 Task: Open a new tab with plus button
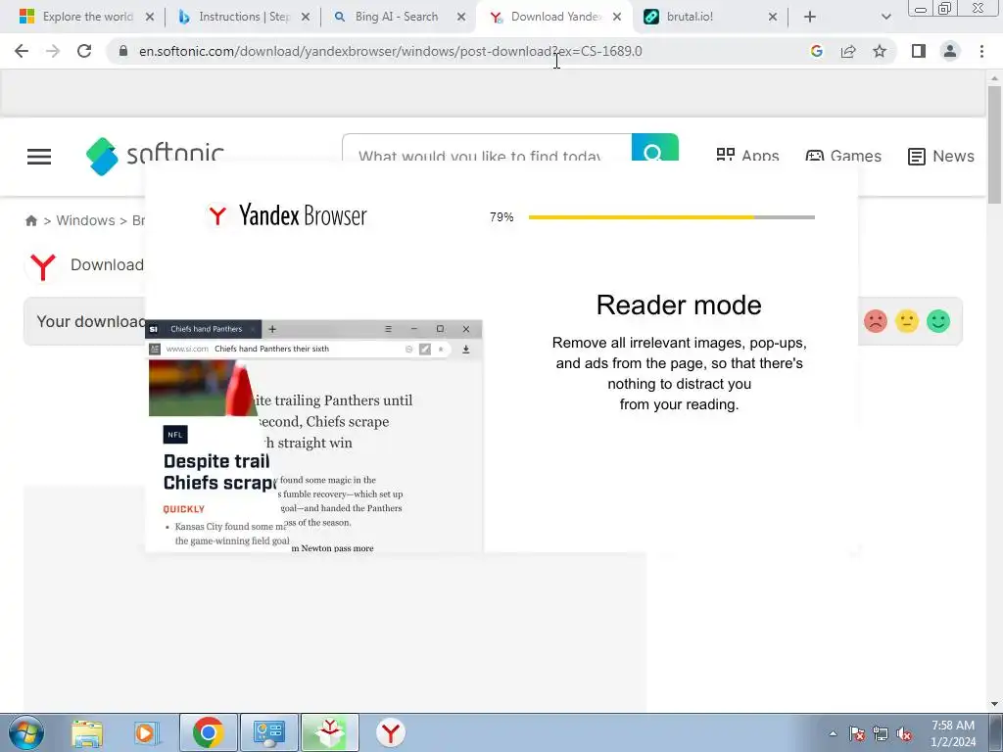(810, 17)
